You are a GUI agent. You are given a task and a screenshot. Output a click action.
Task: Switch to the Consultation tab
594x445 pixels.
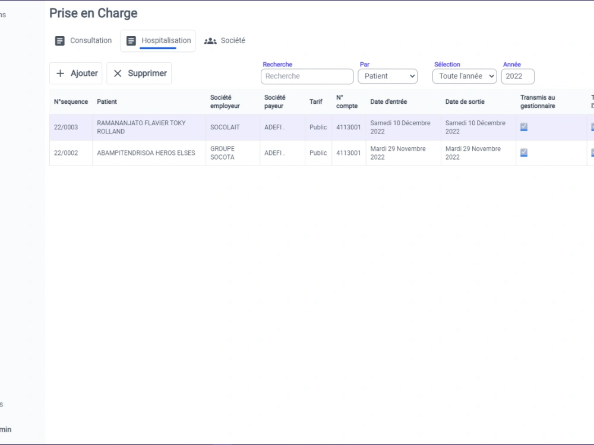tap(83, 41)
